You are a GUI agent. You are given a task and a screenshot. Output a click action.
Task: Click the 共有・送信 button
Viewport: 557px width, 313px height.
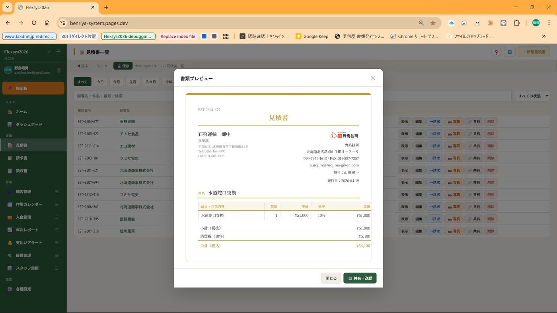360,278
